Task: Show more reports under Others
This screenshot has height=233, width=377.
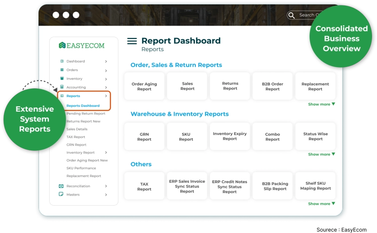Action: tap(322, 203)
